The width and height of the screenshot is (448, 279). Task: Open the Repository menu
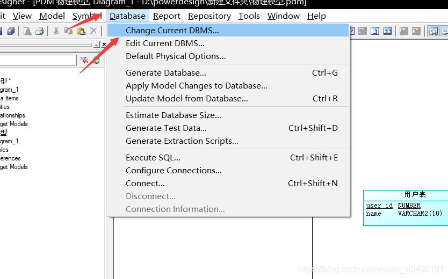(209, 16)
